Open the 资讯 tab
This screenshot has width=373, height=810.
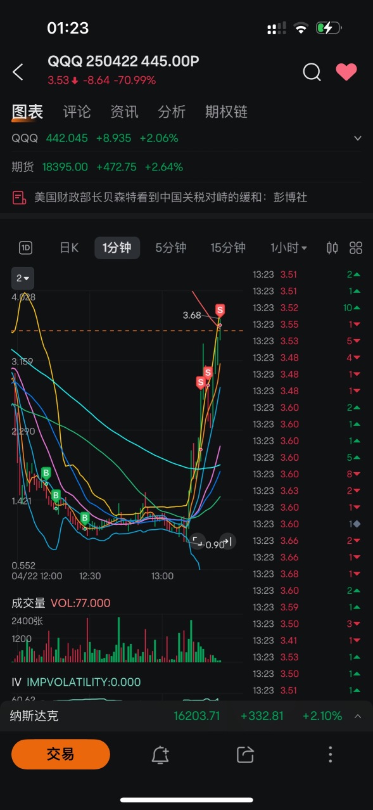point(124,112)
